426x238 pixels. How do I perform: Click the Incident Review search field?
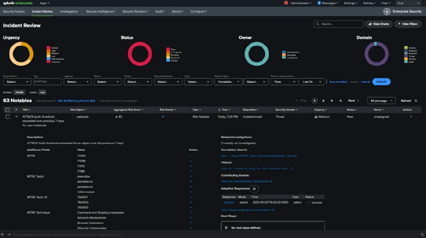[x=338, y=24]
